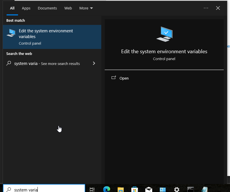Open 'Edit the system environment variables' best match
This screenshot has width=230, height=192.
(x=52, y=37)
